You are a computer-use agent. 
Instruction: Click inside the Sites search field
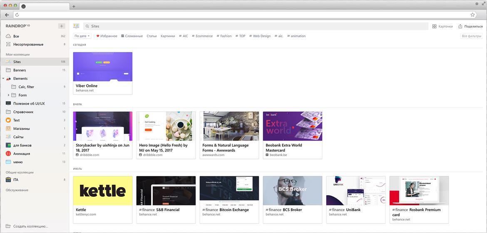(x=256, y=26)
